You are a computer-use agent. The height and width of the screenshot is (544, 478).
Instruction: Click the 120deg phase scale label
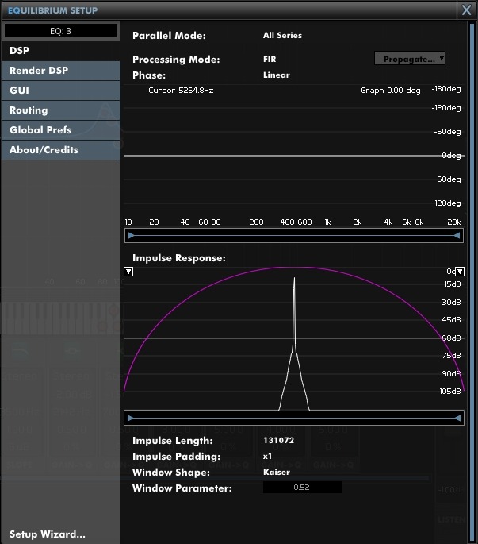point(448,203)
